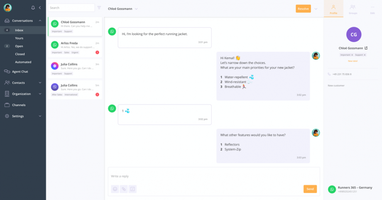Click the After Sales tag
The height and width of the screenshot is (200, 382).
tap(57, 95)
